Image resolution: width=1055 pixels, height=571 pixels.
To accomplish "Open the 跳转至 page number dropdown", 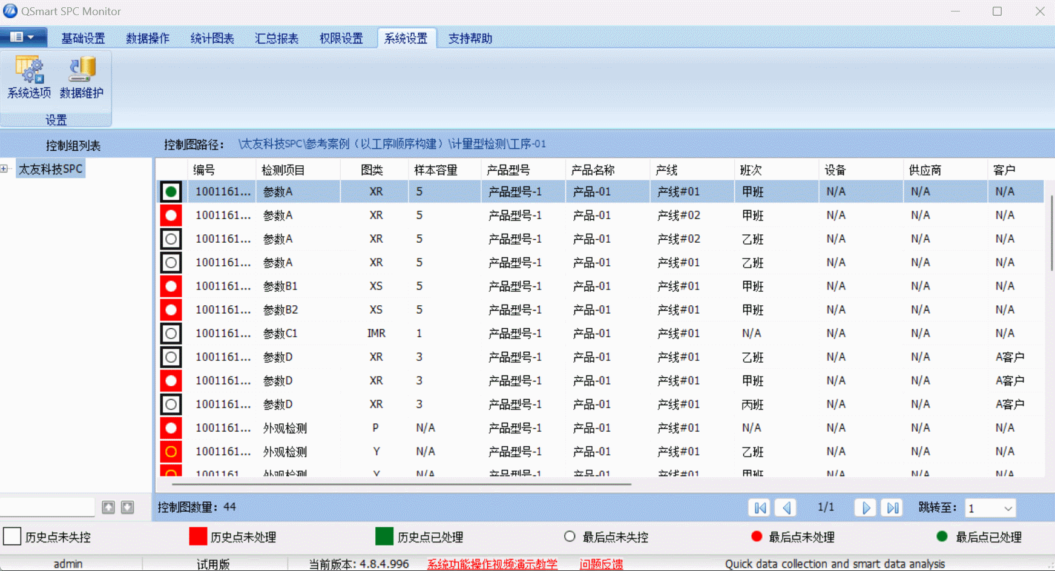I will (x=1007, y=507).
